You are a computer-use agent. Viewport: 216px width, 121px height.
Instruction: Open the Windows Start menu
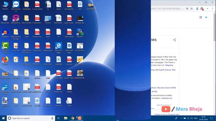click(x=3, y=118)
